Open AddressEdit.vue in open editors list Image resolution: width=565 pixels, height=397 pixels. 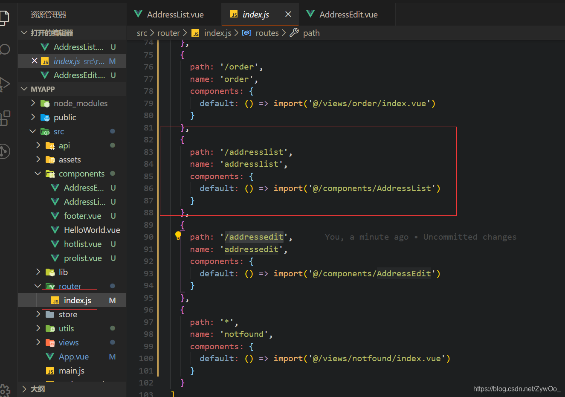tap(72, 75)
